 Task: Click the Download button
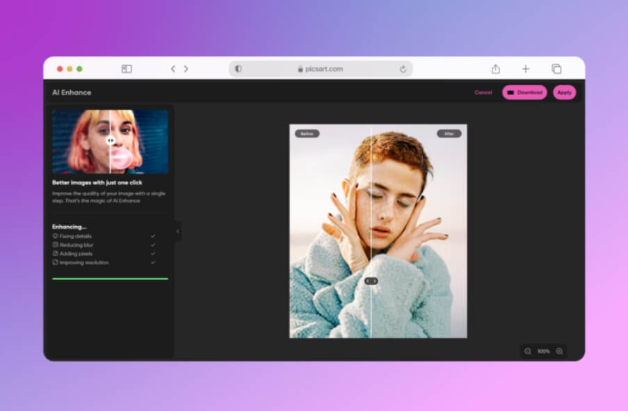click(x=524, y=92)
